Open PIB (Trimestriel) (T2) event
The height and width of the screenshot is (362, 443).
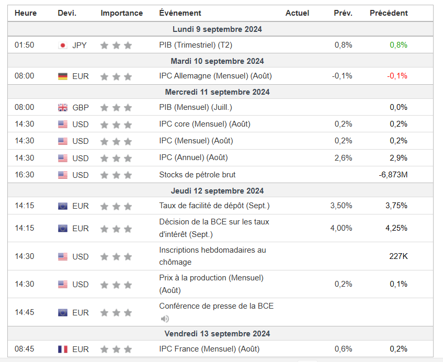196,45
